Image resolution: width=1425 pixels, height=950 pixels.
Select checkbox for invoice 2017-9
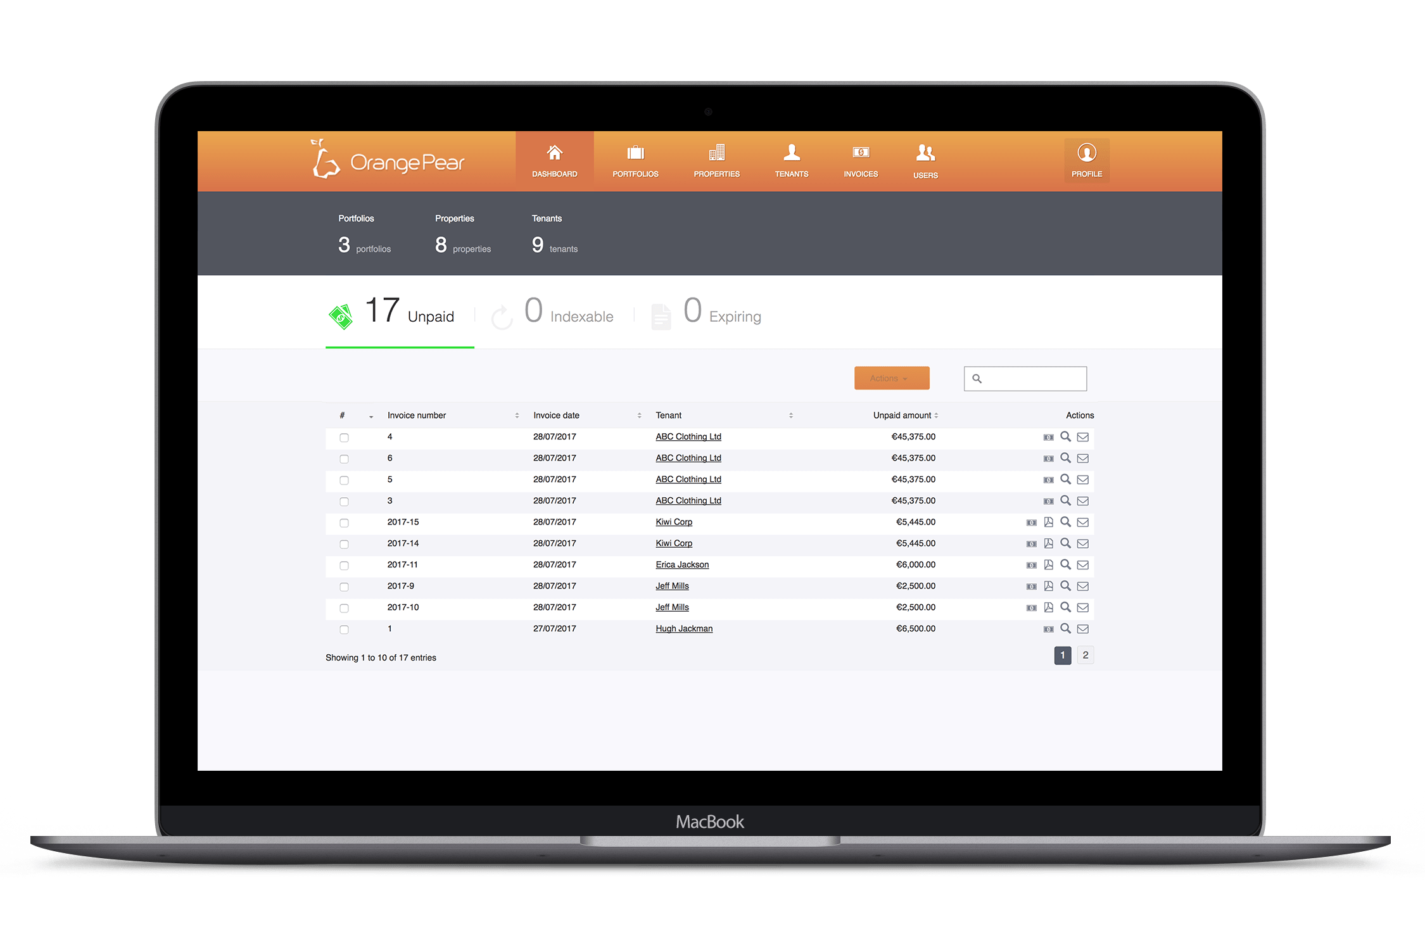pyautogui.click(x=344, y=587)
